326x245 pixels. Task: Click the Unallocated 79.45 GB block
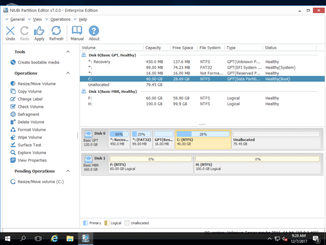click(276, 139)
